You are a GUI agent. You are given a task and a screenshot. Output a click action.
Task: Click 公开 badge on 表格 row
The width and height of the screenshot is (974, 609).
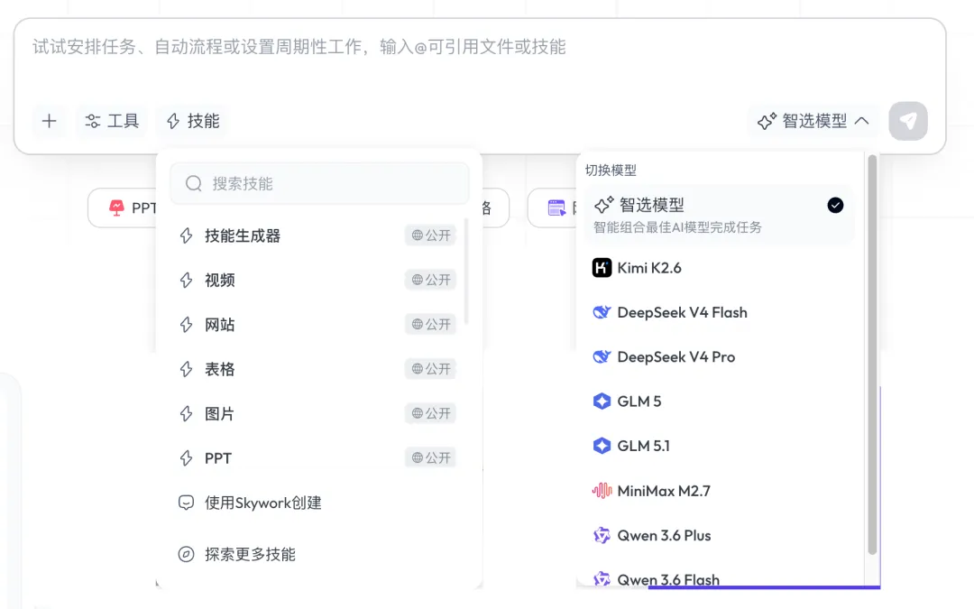tap(431, 369)
